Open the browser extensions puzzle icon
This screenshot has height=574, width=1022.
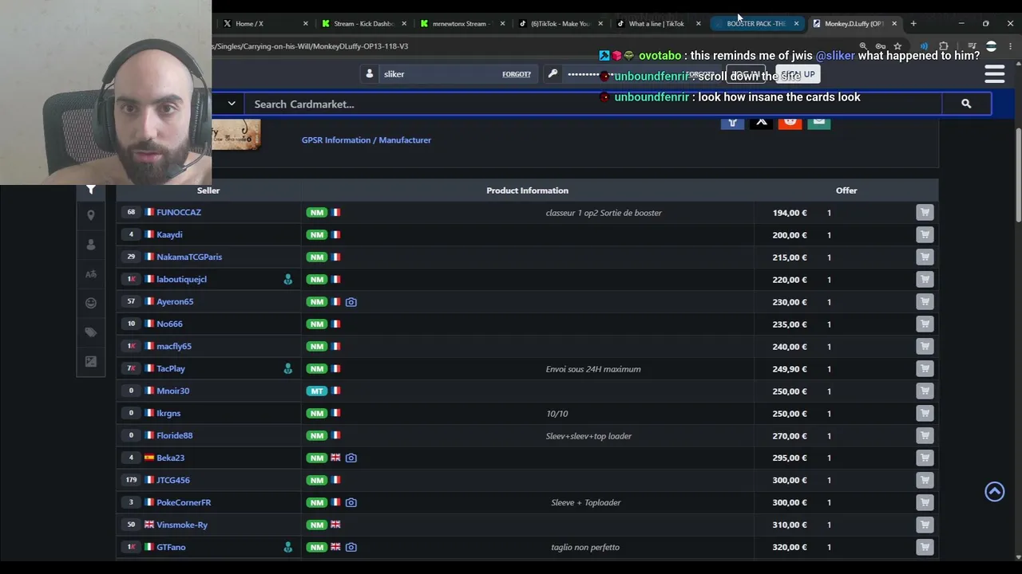coord(944,46)
